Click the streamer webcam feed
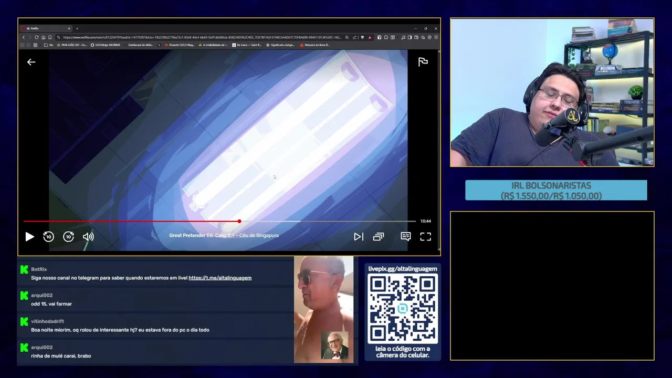 [552, 92]
